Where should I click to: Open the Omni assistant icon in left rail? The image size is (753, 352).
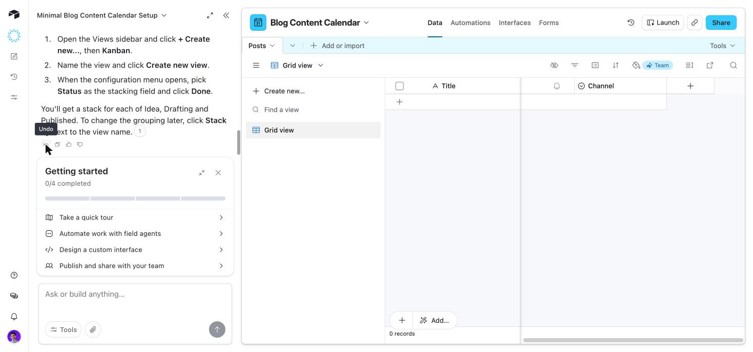pos(14,35)
